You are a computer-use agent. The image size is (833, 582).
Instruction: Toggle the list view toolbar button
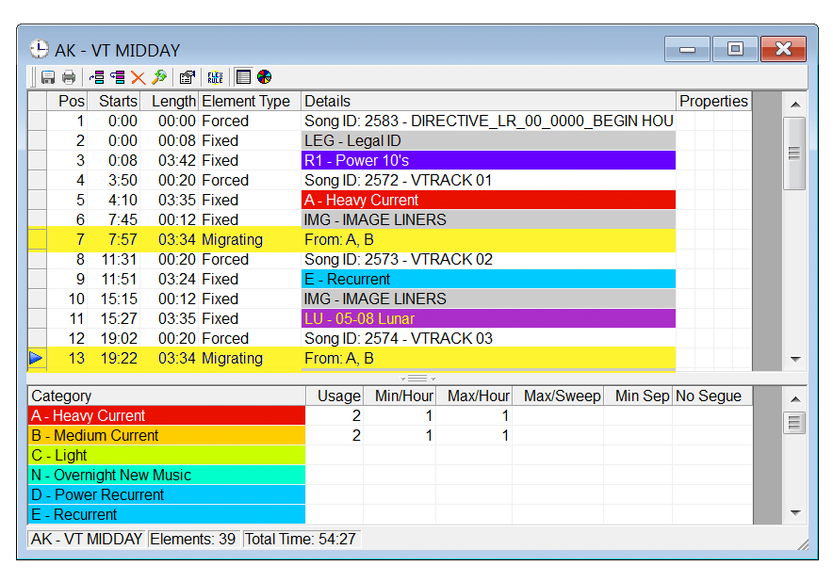point(243,77)
